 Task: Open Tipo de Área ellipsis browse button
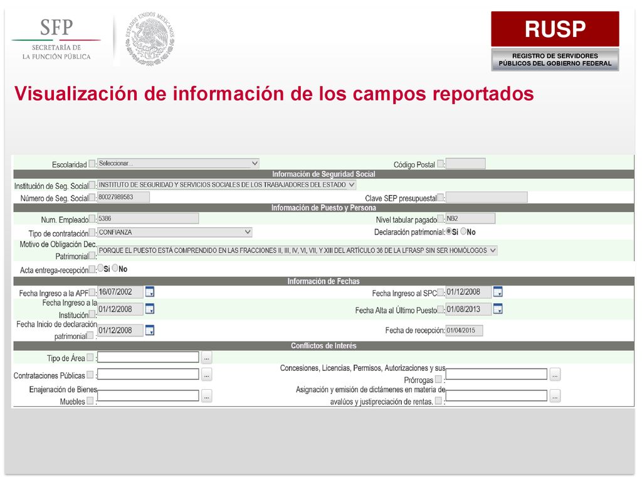pos(207,358)
